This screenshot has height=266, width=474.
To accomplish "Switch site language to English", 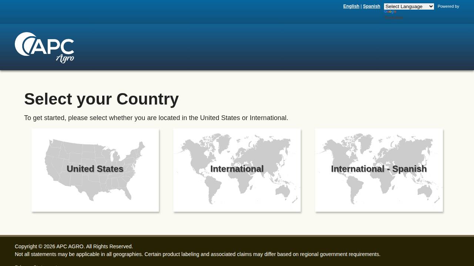I will click(351, 6).
